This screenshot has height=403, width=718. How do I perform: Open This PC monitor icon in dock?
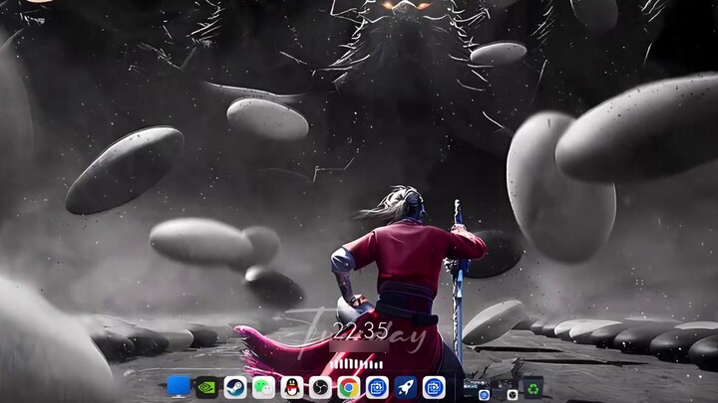[179, 387]
